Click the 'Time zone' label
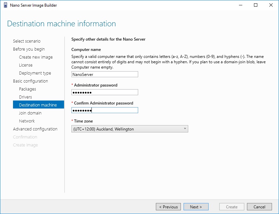279x214 pixels. 83,121
